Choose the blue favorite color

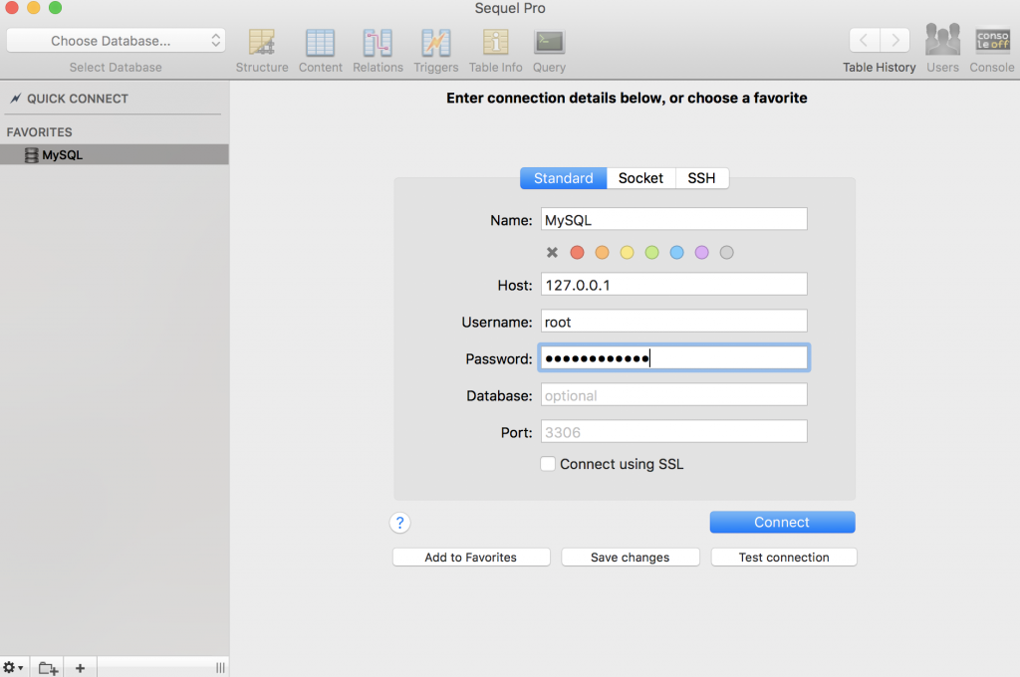pos(677,252)
